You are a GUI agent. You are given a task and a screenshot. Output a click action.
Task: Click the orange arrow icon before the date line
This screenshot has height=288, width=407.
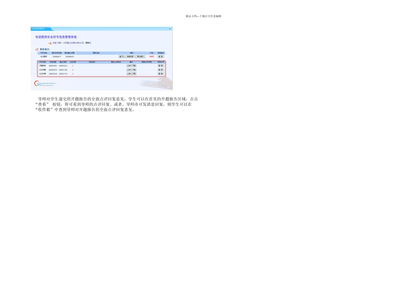click(50, 43)
